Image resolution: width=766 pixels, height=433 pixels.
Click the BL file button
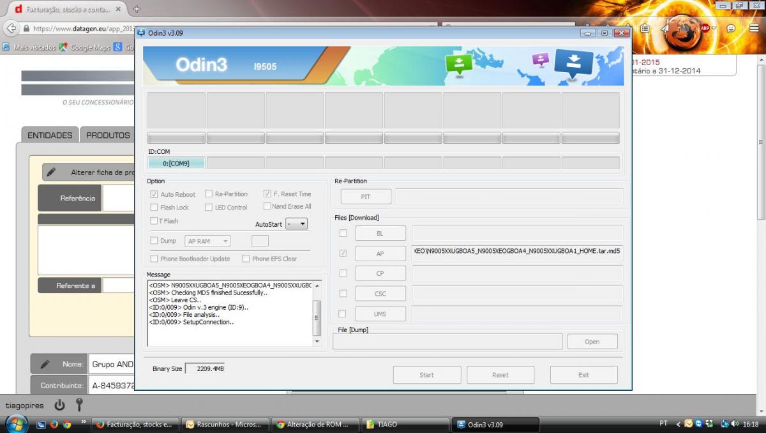click(x=380, y=233)
